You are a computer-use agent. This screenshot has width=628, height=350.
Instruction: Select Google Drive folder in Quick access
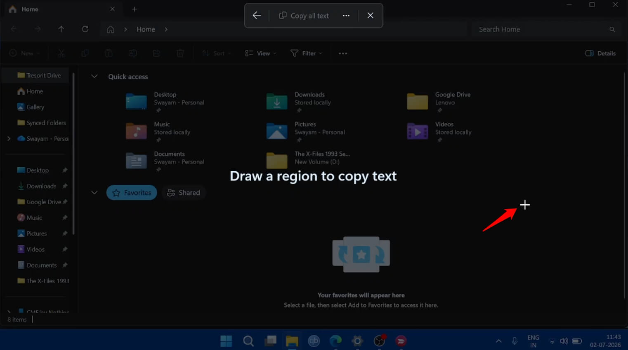click(439, 102)
